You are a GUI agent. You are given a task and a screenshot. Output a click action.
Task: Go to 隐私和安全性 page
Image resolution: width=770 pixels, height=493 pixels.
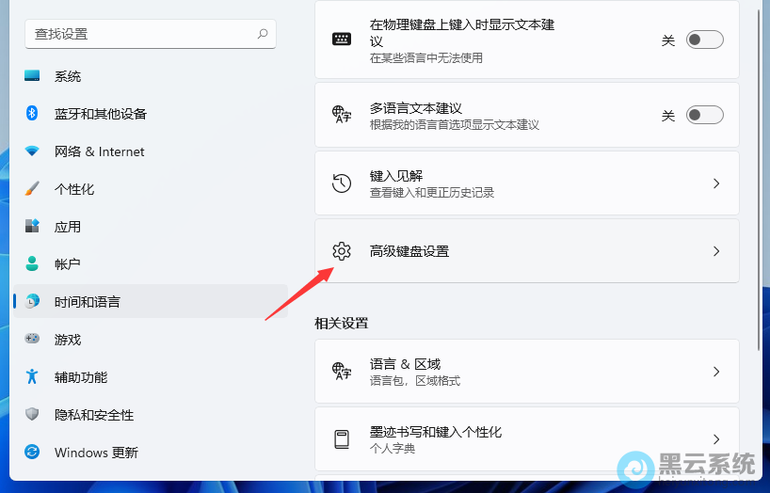coord(94,415)
